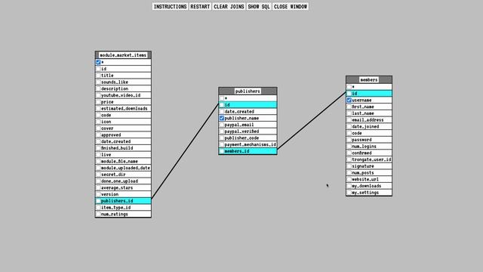Click CLOSE WINDOW button

point(291,7)
